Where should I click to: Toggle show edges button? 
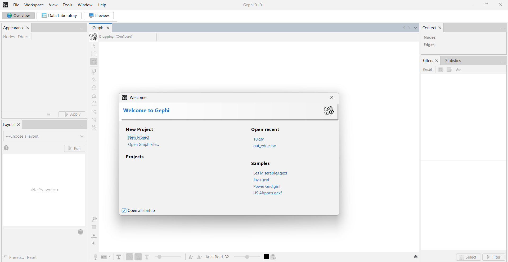pos(129,257)
